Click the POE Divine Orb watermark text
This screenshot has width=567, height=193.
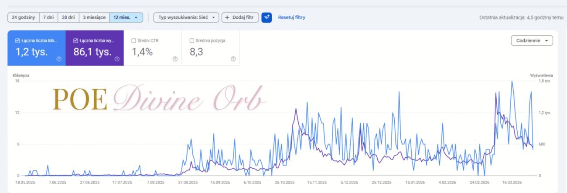tap(159, 100)
